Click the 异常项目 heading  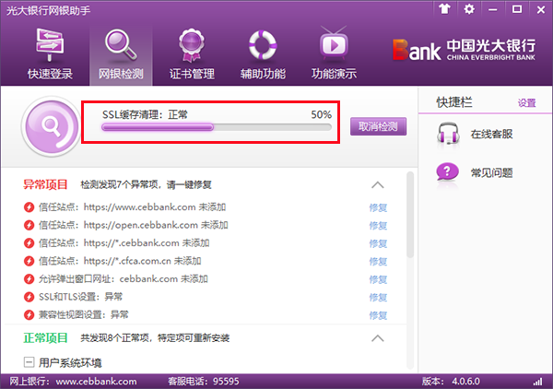[45, 184]
